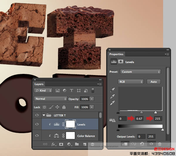Click the lock position icon
Screen dimensions: 176x156
coord(57,107)
